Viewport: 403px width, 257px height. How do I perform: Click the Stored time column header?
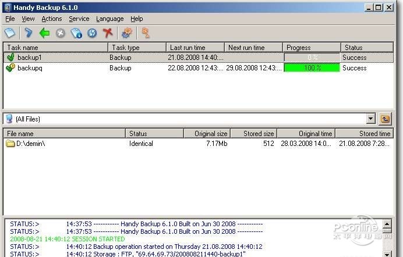(365, 133)
